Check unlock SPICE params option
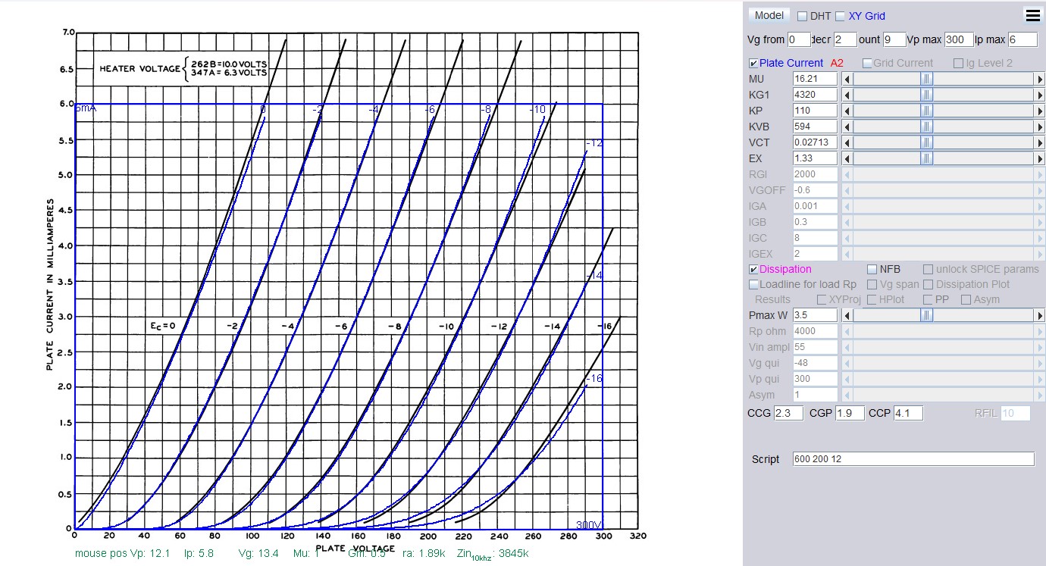 (x=928, y=269)
